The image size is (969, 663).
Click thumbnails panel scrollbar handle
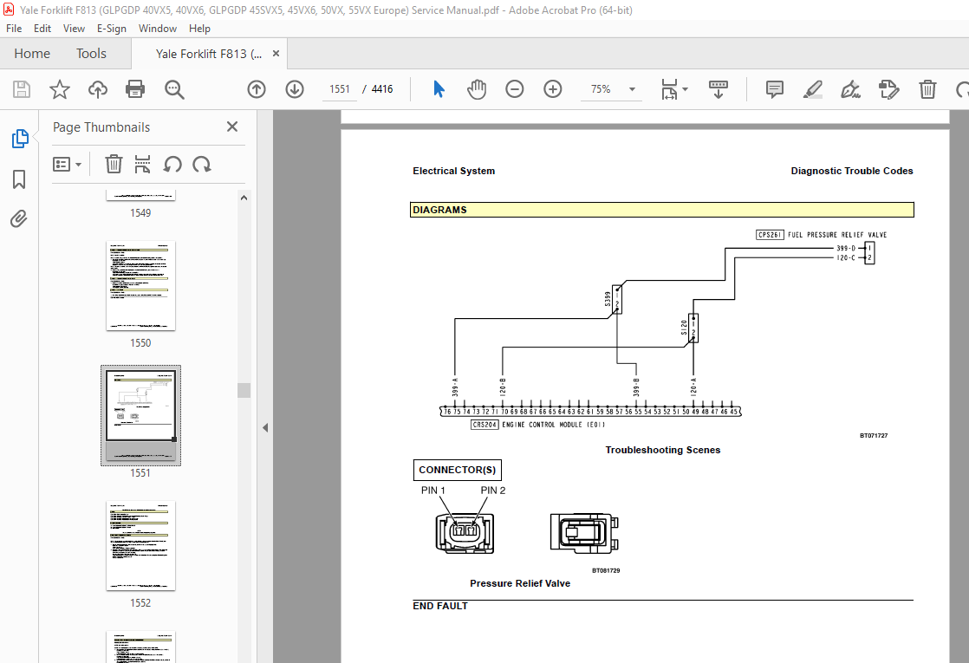click(244, 391)
